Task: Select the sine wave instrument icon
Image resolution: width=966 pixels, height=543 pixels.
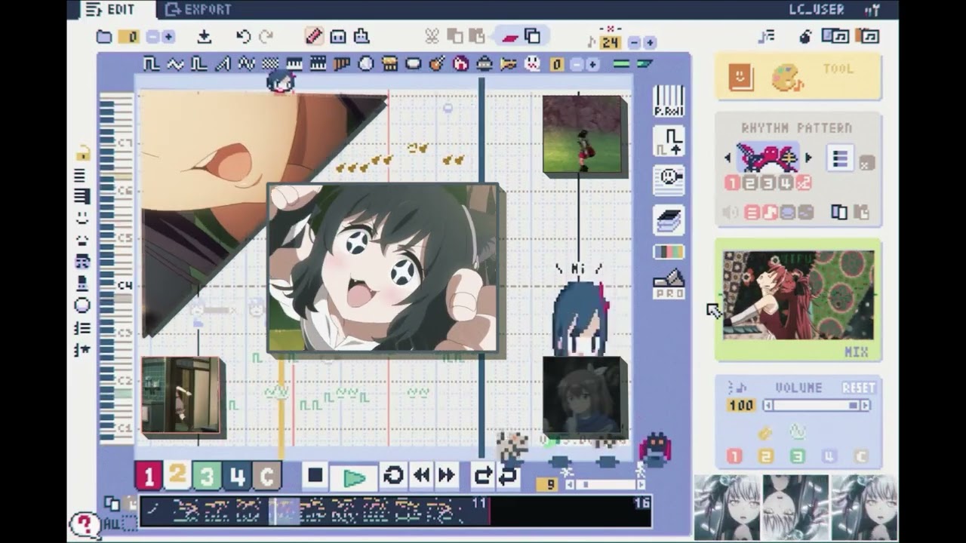Action: (x=175, y=63)
